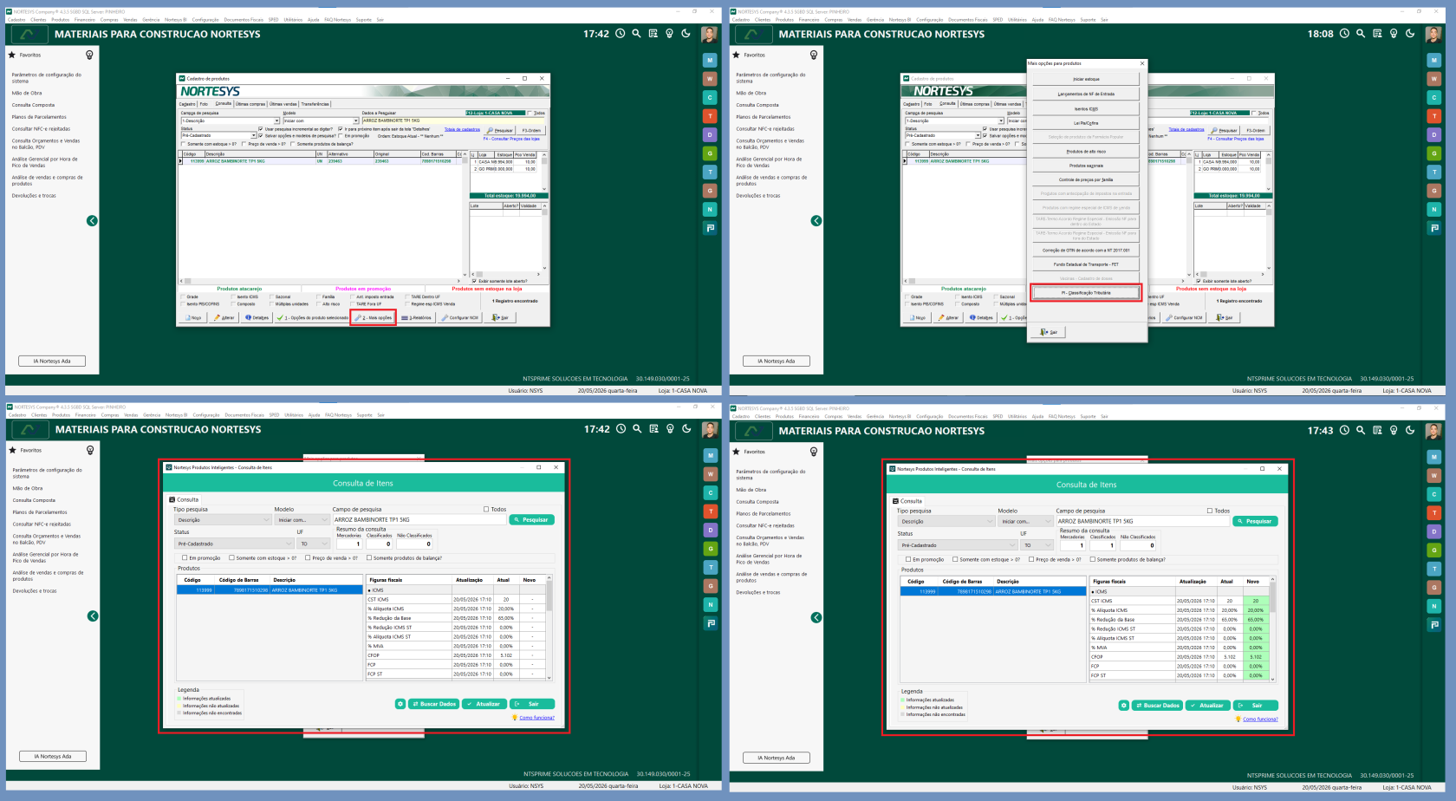This screenshot has height=801, width=1456.
Task: Click lightbulb beside Favoritos on the 18:08 screen
Action: 813,55
